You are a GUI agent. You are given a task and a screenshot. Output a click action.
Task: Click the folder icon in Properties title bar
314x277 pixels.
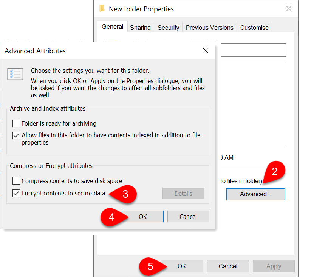click(102, 9)
